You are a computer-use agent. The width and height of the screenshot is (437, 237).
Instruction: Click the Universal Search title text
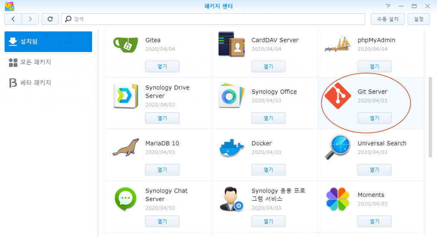[382, 143]
